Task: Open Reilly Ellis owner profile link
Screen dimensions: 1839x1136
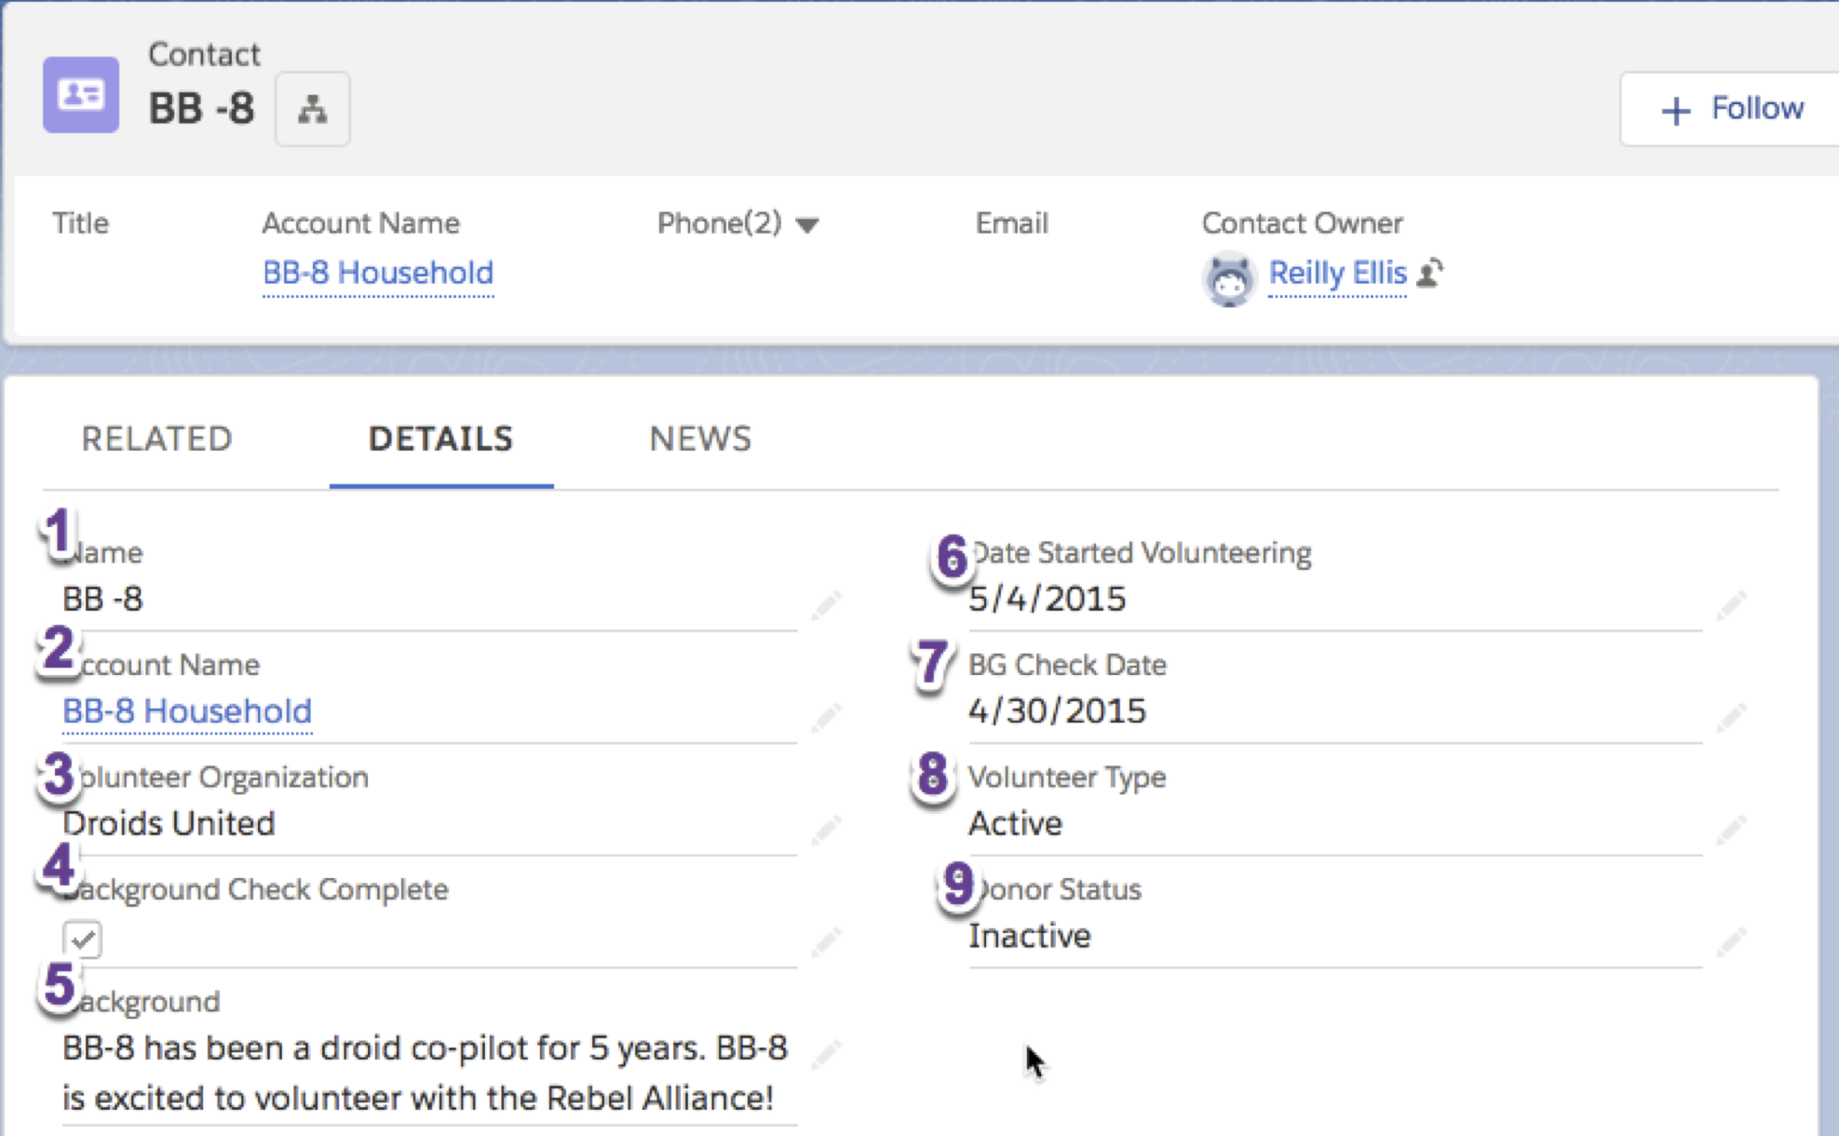Action: click(x=1337, y=273)
